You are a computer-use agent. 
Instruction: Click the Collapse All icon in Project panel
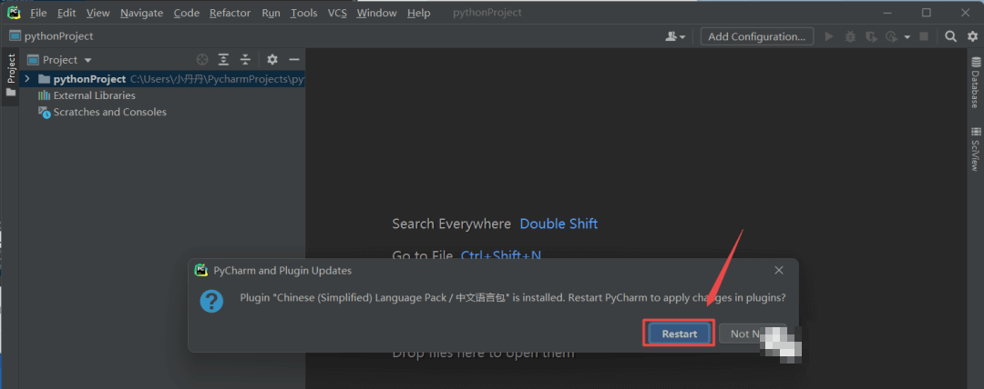click(x=245, y=60)
